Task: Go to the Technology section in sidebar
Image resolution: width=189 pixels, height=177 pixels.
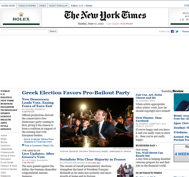Action: point(9,110)
